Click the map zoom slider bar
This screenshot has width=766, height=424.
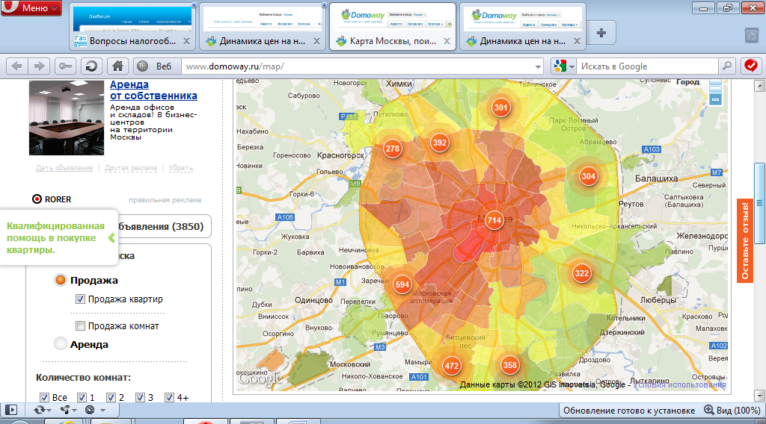(x=715, y=87)
